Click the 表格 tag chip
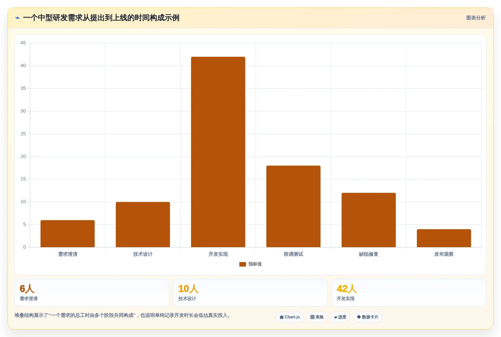This screenshot has width=501, height=337. pos(317,317)
